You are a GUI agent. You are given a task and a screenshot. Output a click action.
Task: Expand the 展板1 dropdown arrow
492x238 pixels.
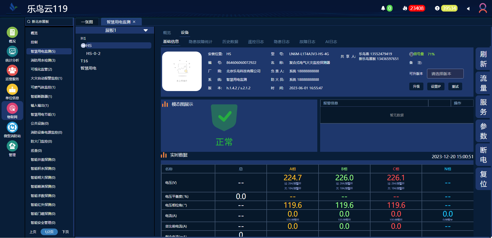pyautogui.click(x=146, y=31)
